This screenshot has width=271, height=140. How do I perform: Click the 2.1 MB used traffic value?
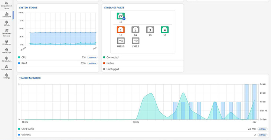click(252, 129)
